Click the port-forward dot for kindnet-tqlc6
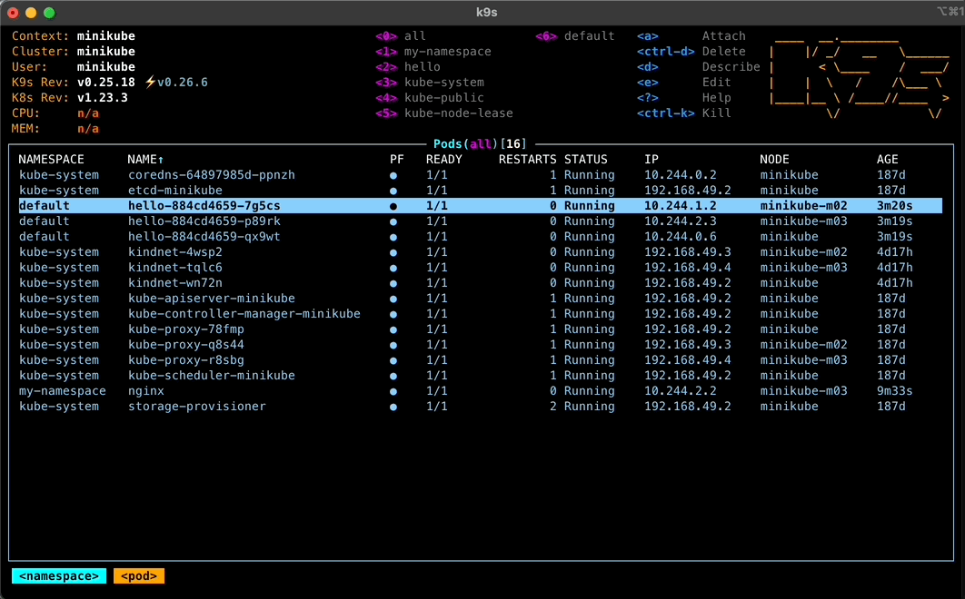 pyautogui.click(x=393, y=268)
